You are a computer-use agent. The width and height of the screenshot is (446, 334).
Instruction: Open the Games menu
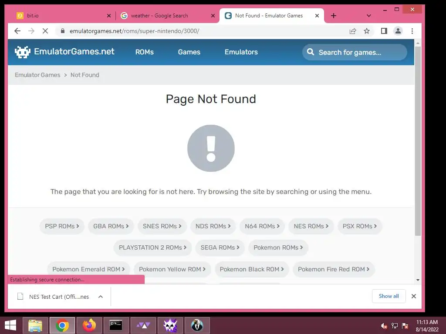click(x=189, y=52)
